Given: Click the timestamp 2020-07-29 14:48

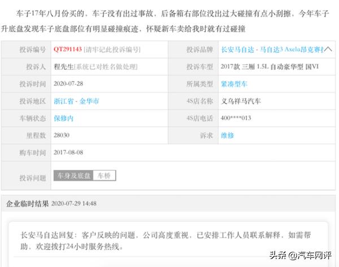Looking at the screenshot, I should tap(74, 203).
